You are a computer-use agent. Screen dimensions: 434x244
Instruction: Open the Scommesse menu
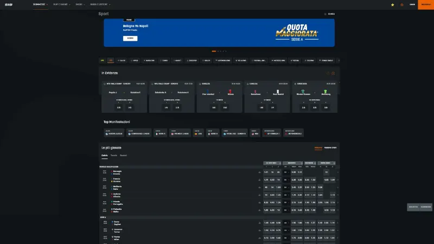coord(40,5)
